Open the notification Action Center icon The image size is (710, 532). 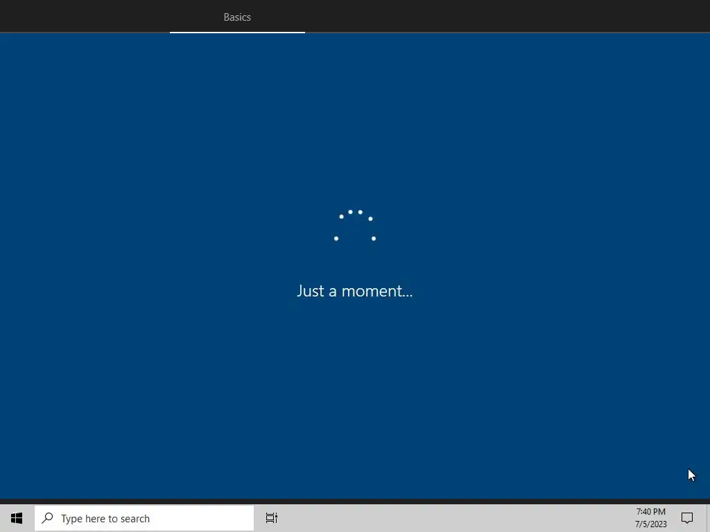[687, 518]
